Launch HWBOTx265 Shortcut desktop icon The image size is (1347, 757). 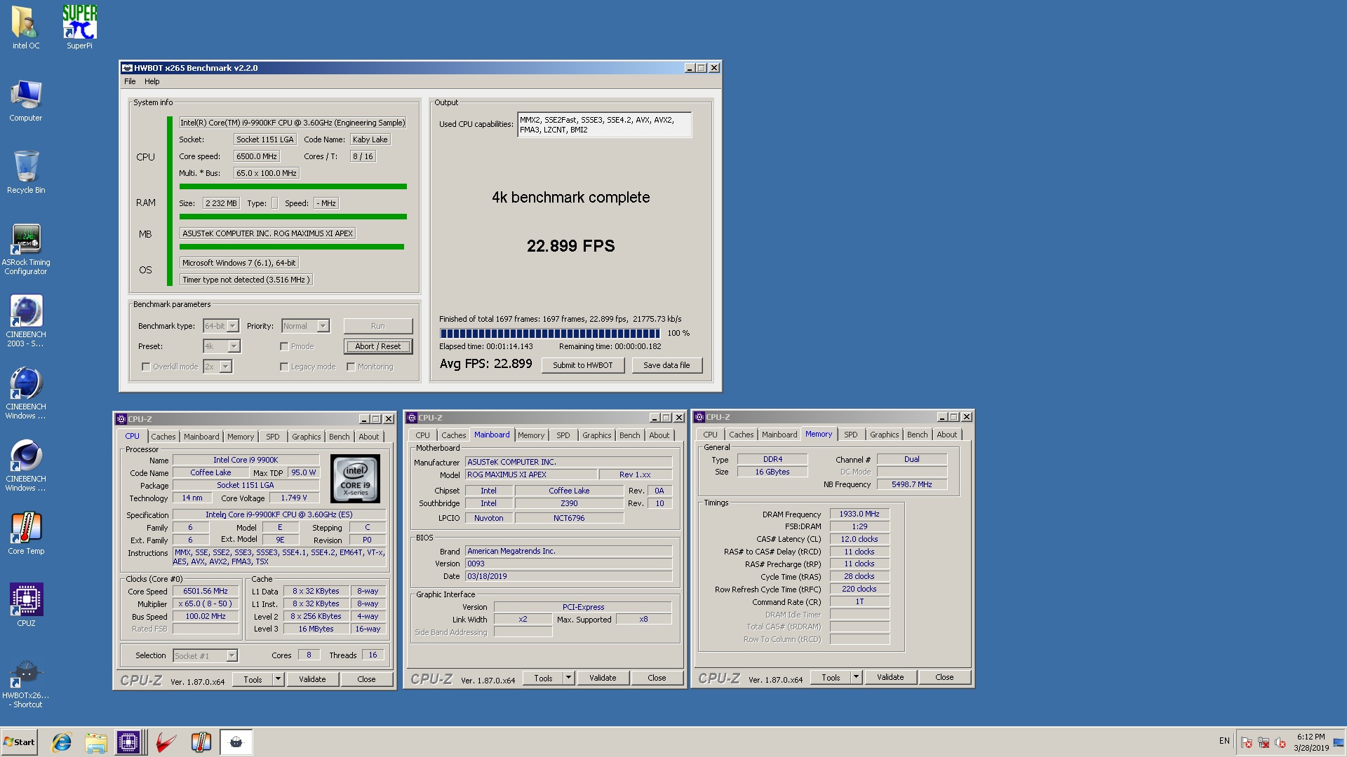(x=26, y=683)
